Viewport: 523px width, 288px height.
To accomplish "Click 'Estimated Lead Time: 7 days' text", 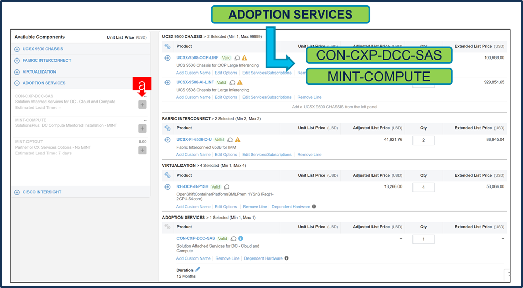I will (44, 153).
